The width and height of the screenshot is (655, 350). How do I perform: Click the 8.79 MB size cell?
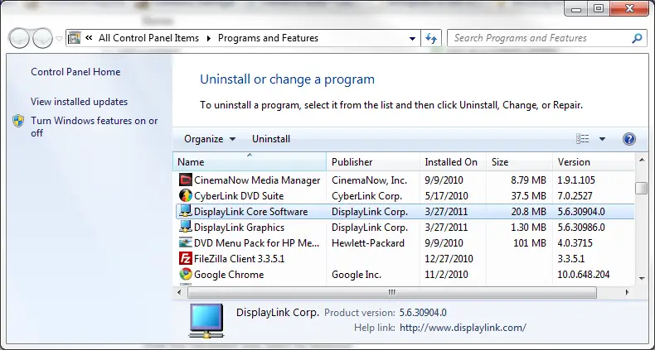[528, 180]
